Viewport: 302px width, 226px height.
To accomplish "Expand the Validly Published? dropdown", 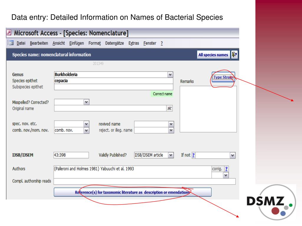I will click(171, 155).
